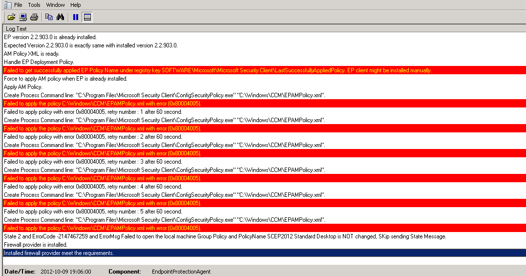Click the Open log file toolbar icon

(11, 17)
